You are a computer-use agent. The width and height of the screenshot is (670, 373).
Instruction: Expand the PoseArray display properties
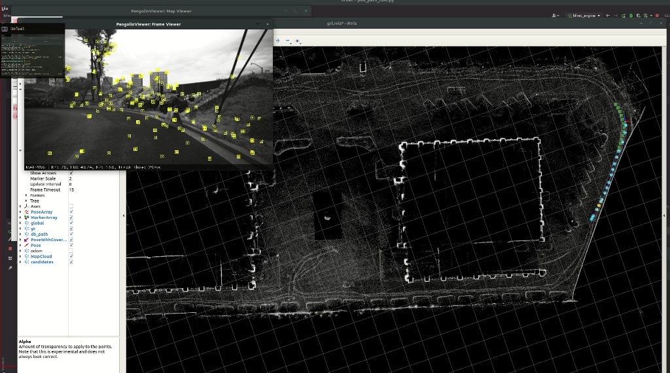coord(20,212)
